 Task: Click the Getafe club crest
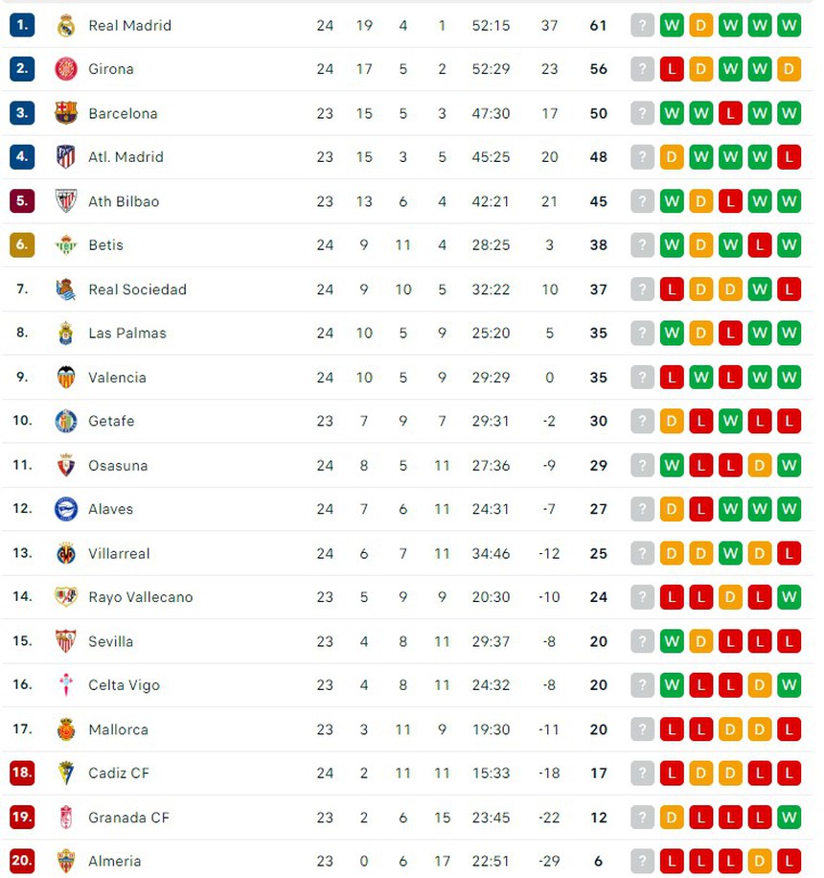[x=64, y=421]
